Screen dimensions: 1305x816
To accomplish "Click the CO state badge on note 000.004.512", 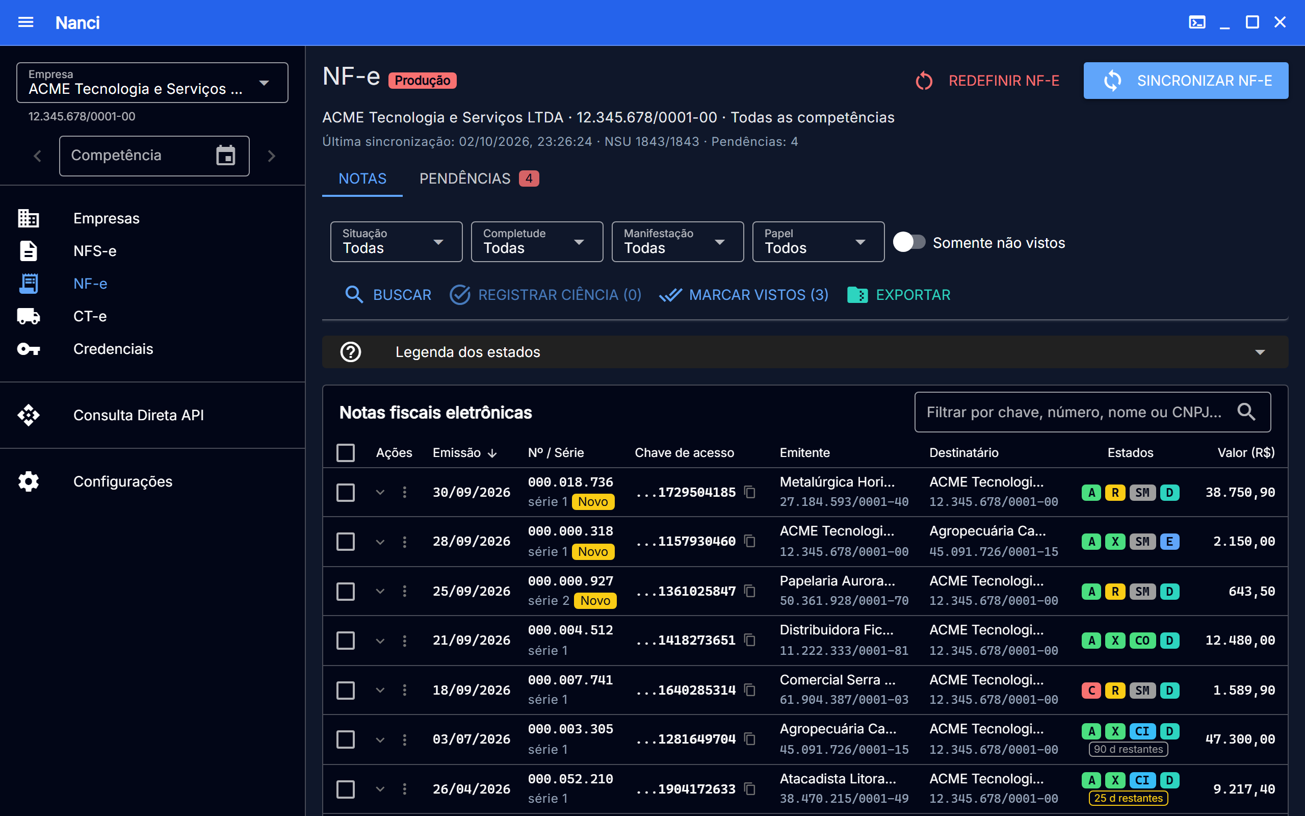I will (x=1142, y=640).
